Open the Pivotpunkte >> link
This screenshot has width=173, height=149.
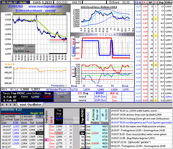pos(59,86)
